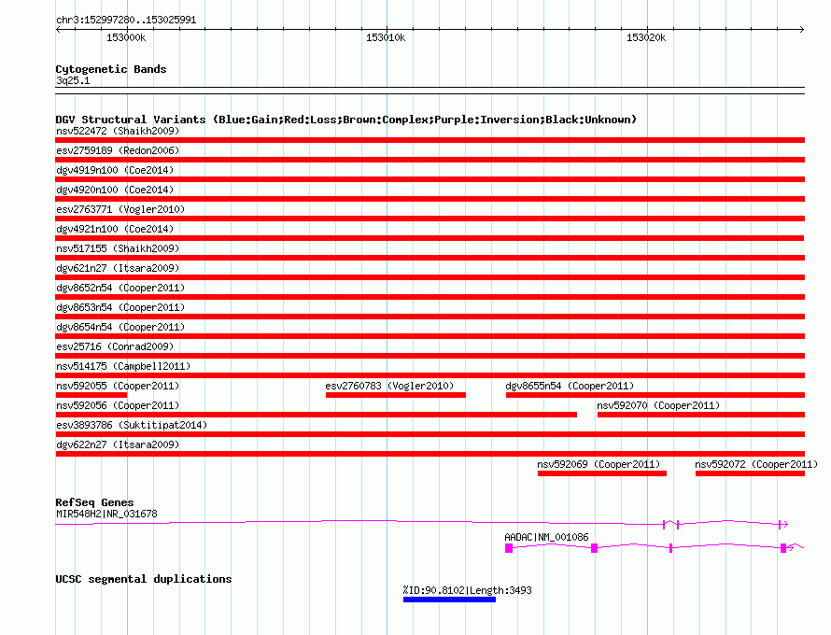
Task: Click the red bar under dgv8655n54
Action: coord(655,395)
